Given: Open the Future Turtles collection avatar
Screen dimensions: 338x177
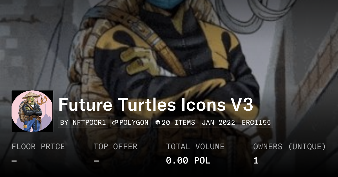Looking at the screenshot, I should point(32,111).
